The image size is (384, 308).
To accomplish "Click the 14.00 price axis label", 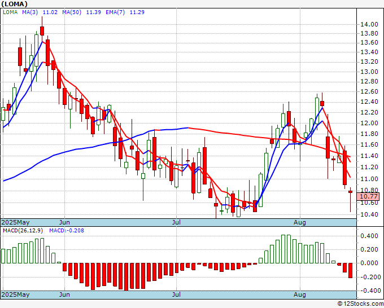I will [369, 24].
